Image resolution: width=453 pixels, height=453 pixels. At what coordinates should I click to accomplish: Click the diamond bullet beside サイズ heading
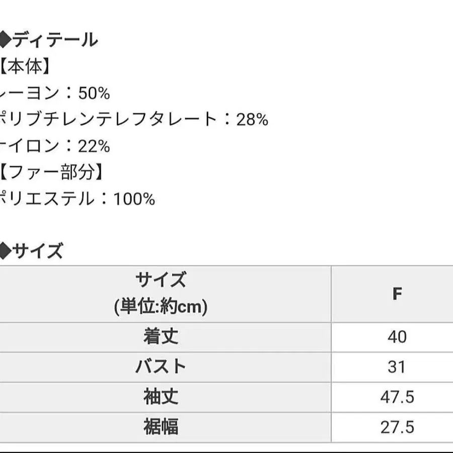[5, 250]
